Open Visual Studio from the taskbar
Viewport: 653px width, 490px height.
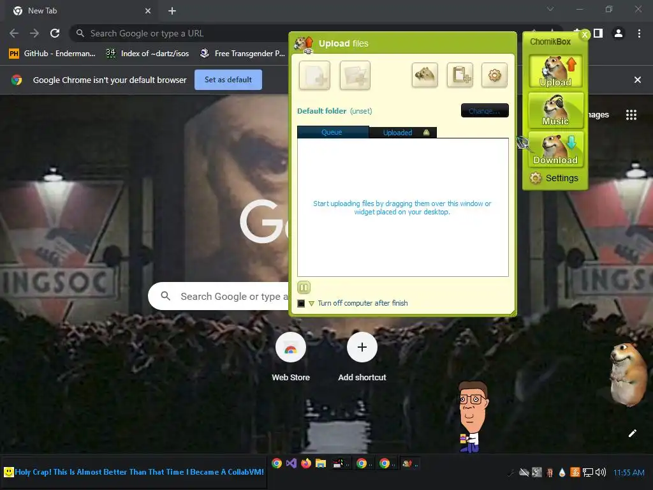tap(291, 463)
